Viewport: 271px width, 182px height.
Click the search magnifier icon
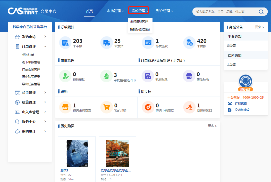(x=261, y=12)
